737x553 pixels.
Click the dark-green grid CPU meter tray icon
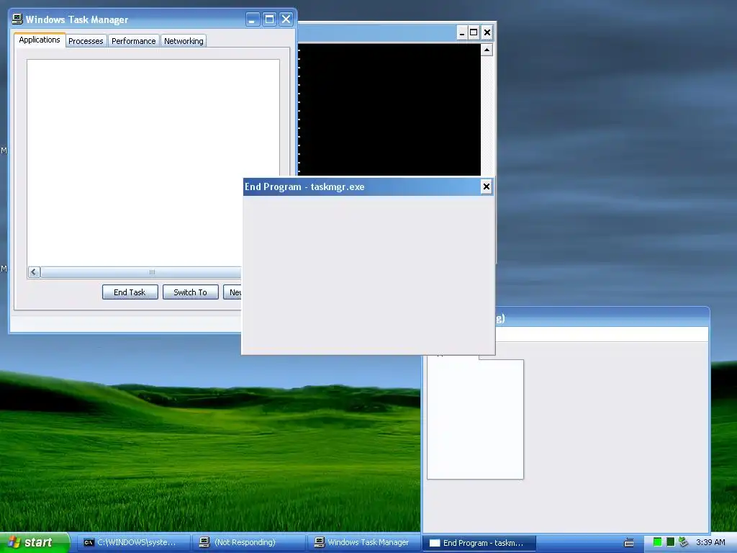tap(670, 542)
